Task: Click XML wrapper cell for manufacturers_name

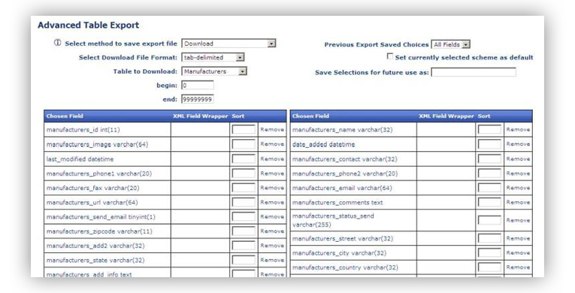Action: 446,129
